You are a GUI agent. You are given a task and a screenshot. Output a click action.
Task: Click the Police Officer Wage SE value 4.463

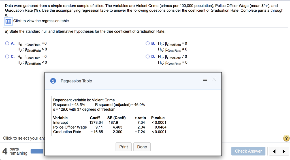(x=118, y=127)
